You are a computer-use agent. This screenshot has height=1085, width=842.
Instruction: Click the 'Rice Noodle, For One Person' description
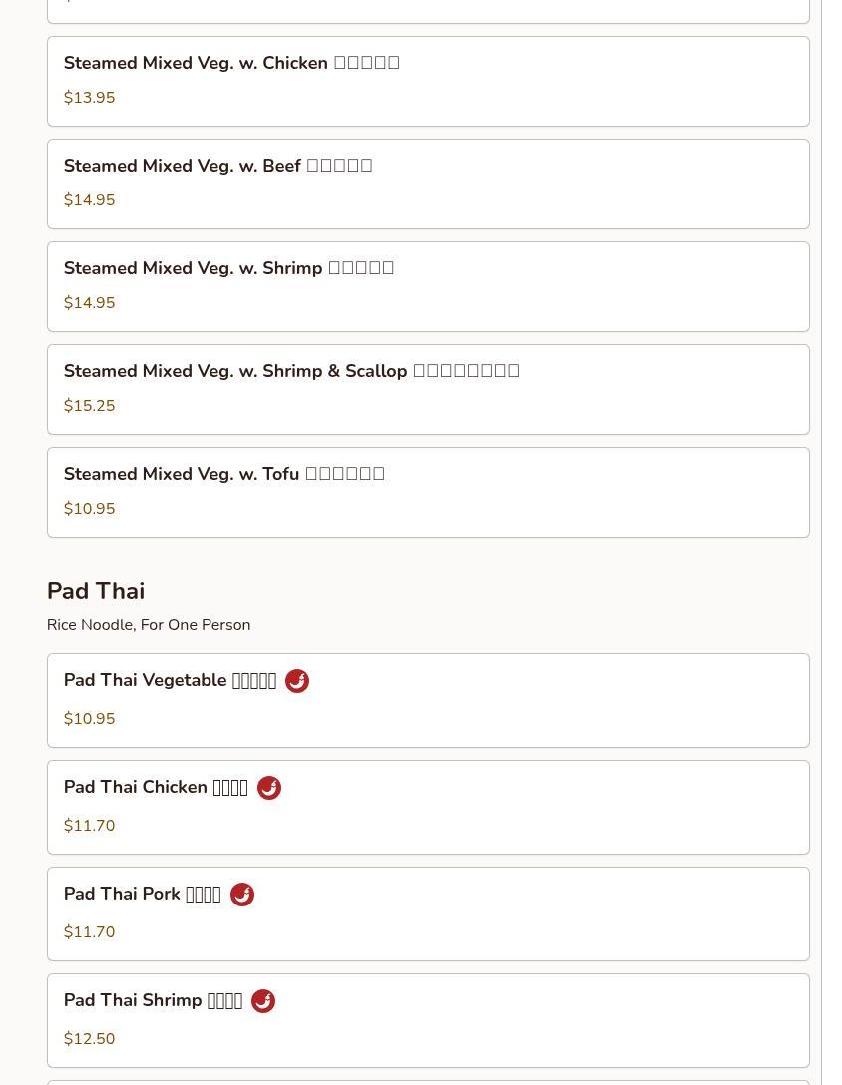(149, 625)
